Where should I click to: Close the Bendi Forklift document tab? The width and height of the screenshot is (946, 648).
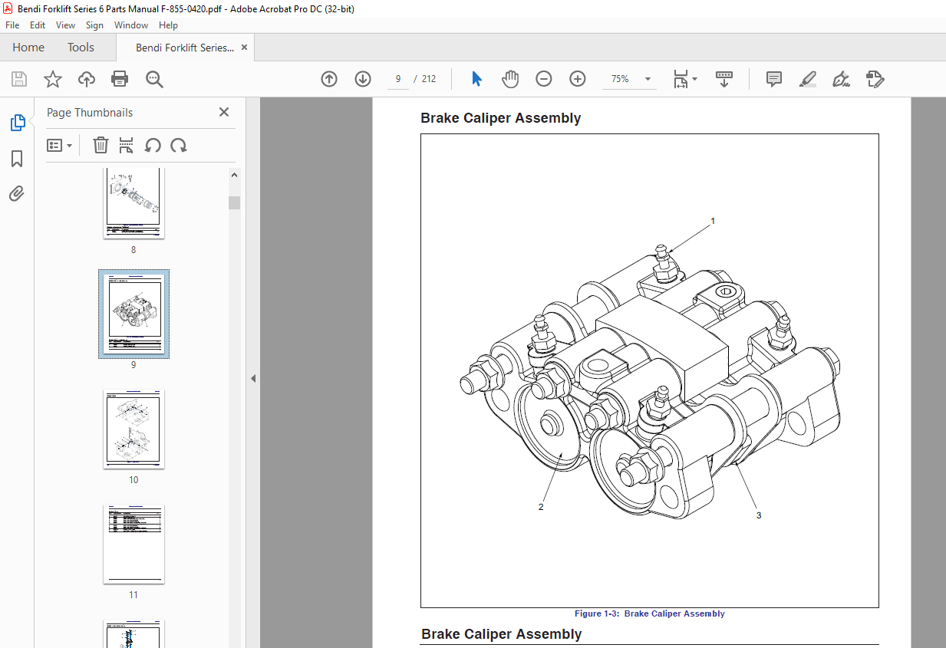(x=244, y=48)
